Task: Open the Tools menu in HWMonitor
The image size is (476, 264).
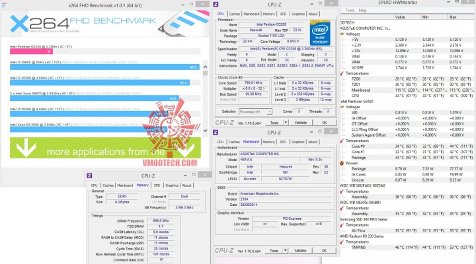Action: 350,11
